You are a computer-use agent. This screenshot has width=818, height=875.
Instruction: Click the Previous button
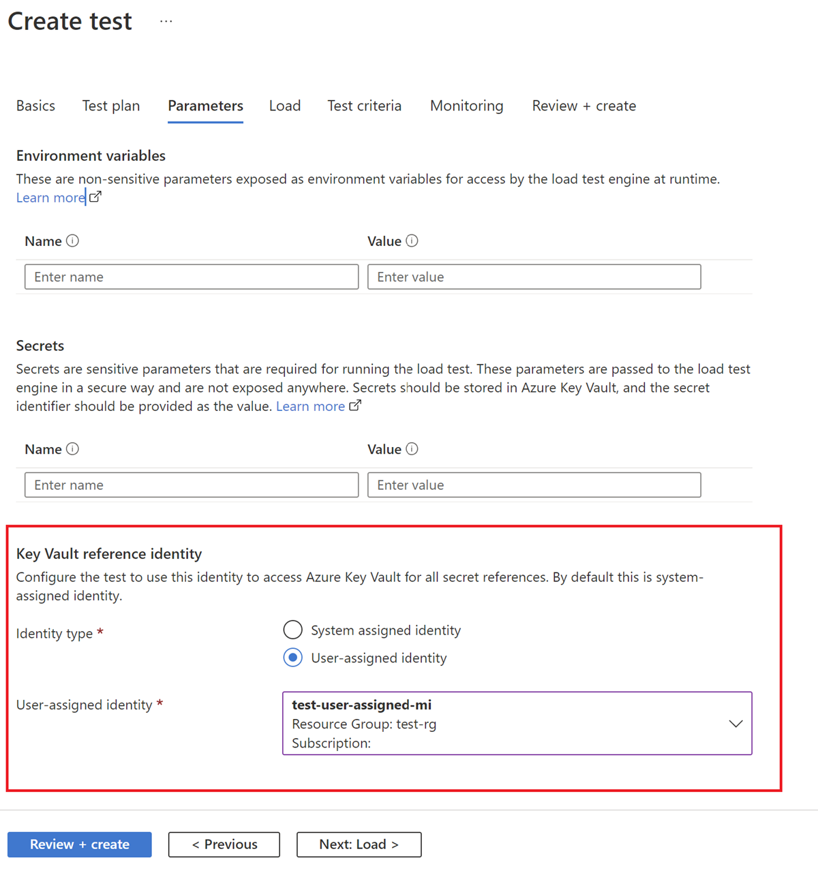tap(224, 844)
